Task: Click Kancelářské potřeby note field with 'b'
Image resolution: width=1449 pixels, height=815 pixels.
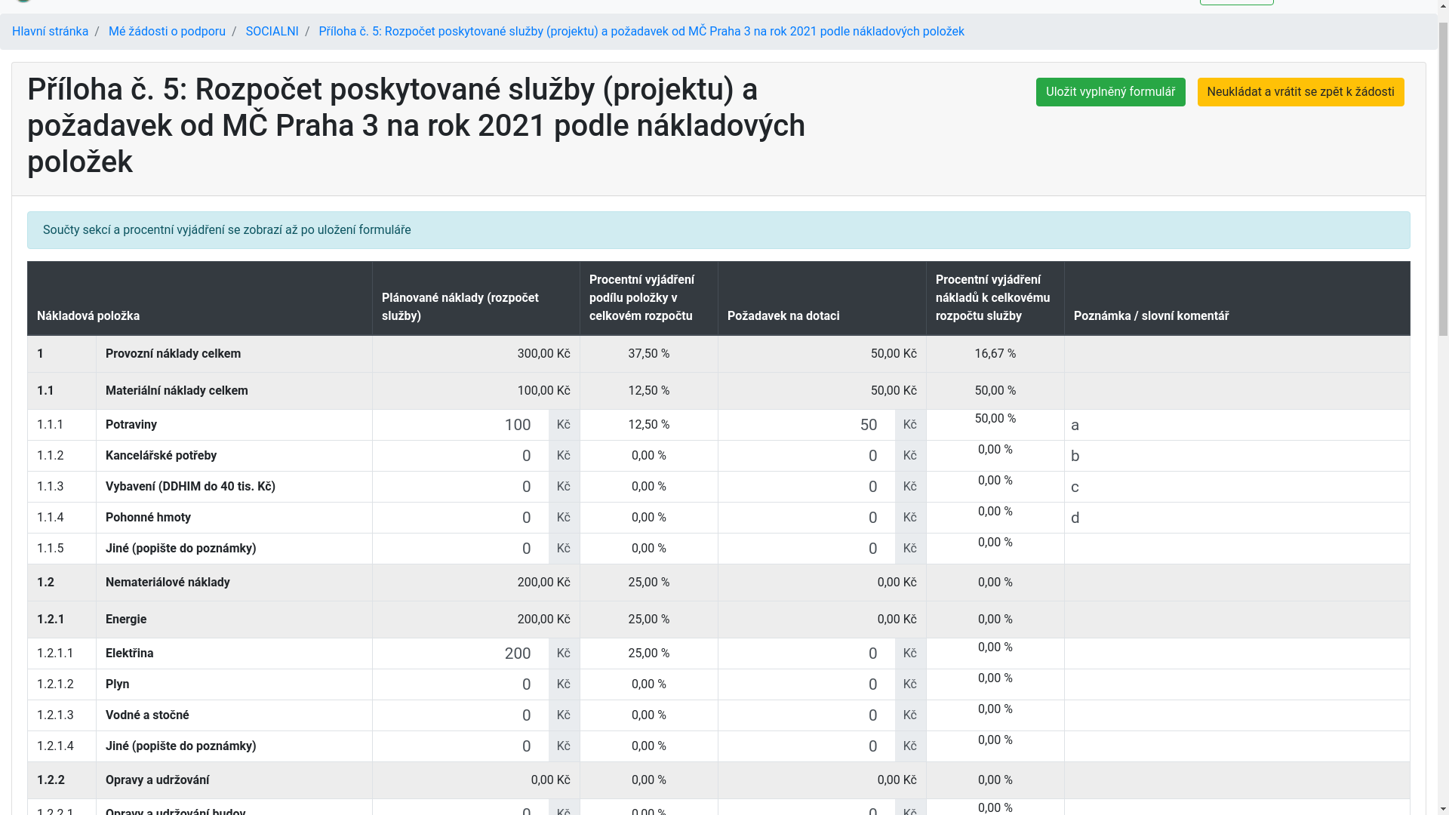Action: (x=1236, y=456)
